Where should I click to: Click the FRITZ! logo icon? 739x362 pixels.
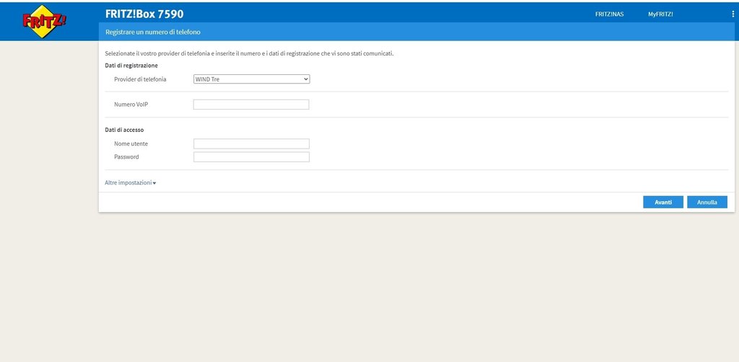(44, 21)
